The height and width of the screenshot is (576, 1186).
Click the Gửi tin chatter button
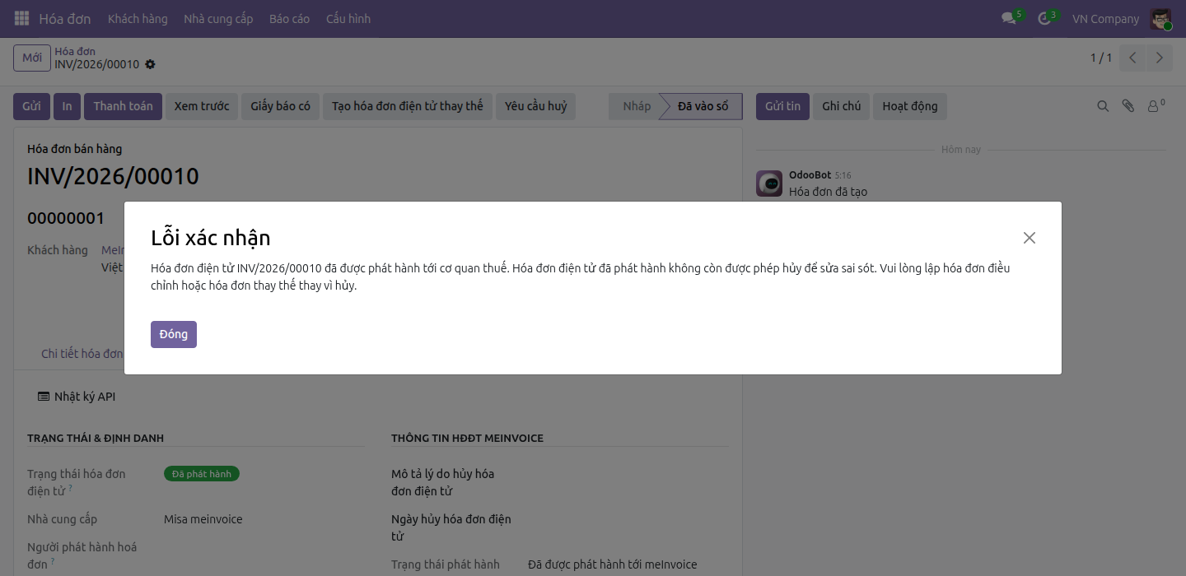tap(782, 106)
